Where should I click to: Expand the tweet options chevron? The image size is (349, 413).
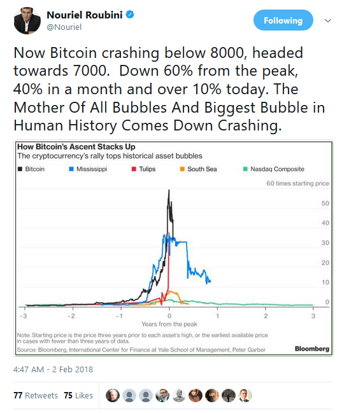[327, 20]
